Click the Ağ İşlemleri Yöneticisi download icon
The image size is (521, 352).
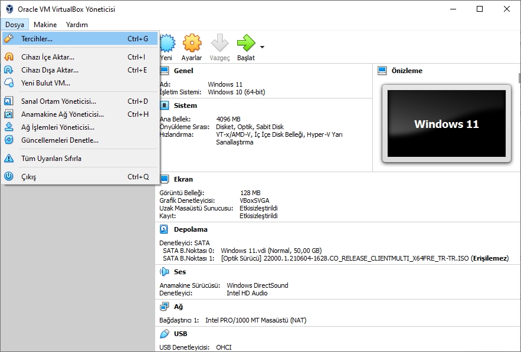(9, 127)
